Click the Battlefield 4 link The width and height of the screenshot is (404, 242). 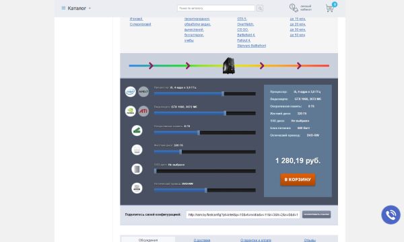point(246,35)
